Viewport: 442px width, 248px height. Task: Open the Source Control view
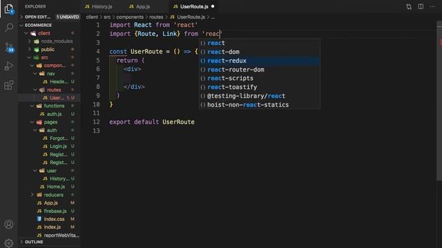point(9,48)
